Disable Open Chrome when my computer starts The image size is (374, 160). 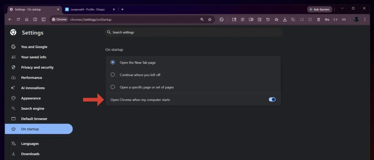pyautogui.click(x=272, y=100)
